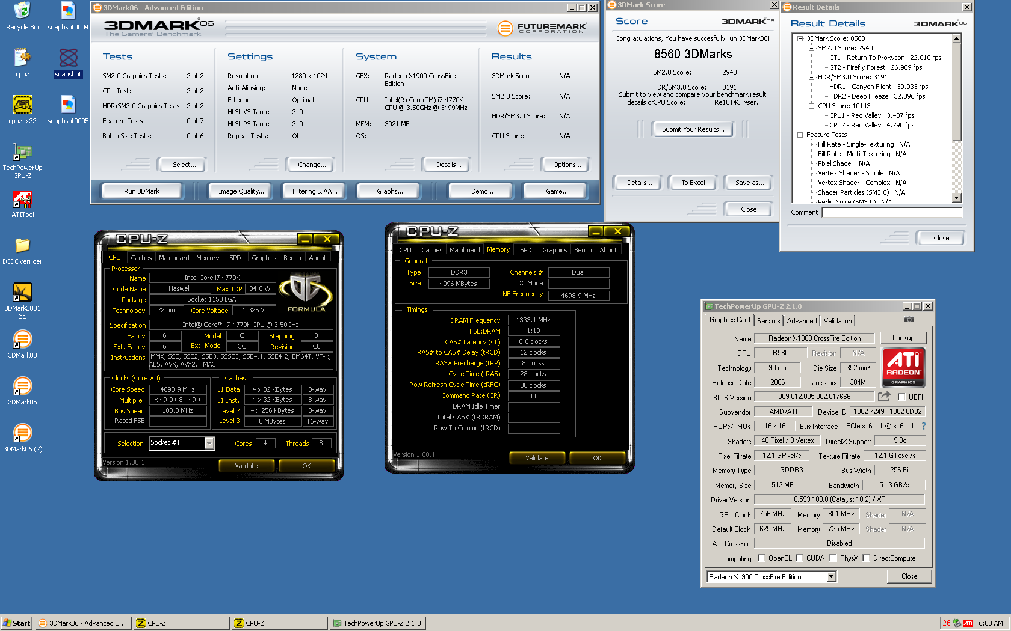Collapse HDR/SM3.0 Score: 3191 node
The width and height of the screenshot is (1011, 631).
tap(811, 77)
